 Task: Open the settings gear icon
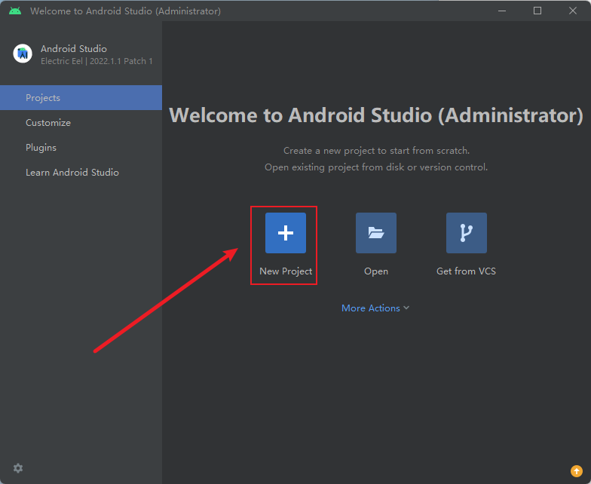click(x=18, y=468)
